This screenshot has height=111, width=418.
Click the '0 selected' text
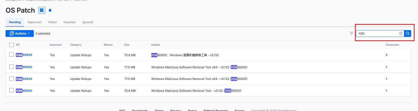coord(43,33)
